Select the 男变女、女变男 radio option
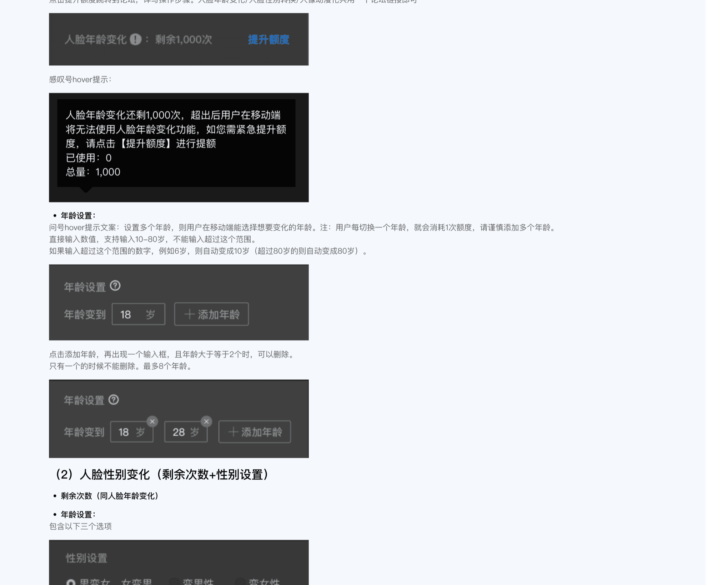Viewport: 706px width, 585px height. point(71,582)
